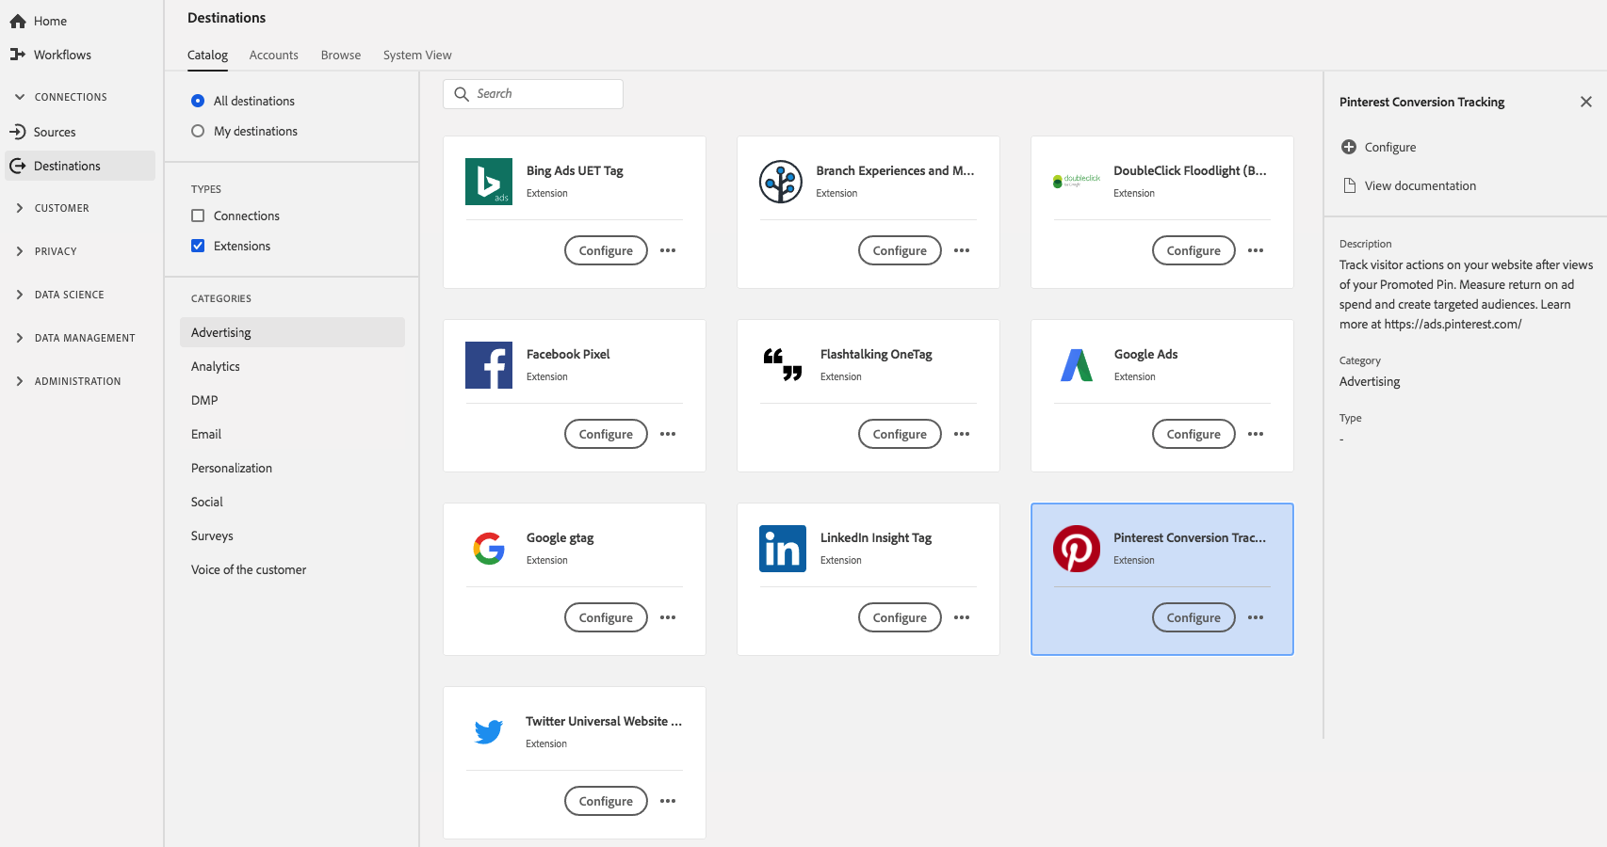1607x847 pixels.
Task: Click the Facebook Pixel logo
Action: (x=489, y=365)
